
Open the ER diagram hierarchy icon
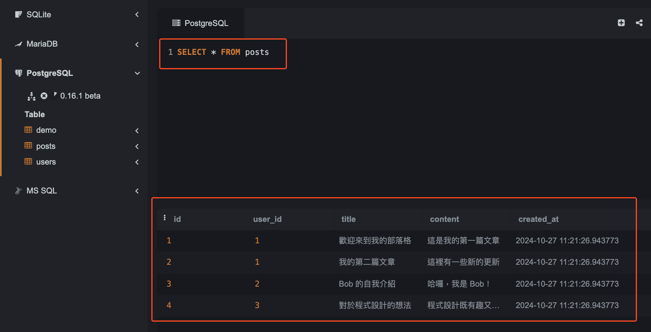[x=31, y=96]
